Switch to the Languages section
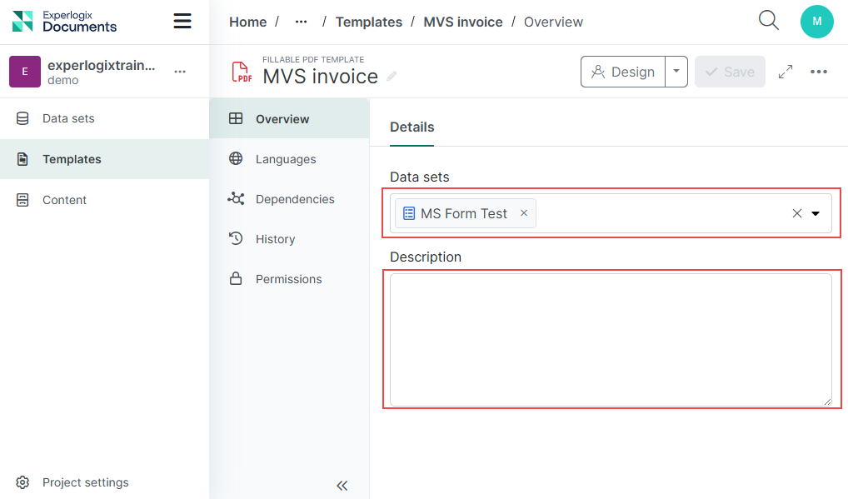The height and width of the screenshot is (499, 848). (x=286, y=159)
